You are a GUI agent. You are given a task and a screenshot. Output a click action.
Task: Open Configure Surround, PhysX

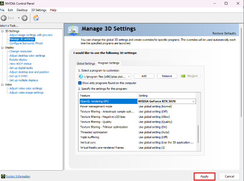pyautogui.click(x=26, y=43)
